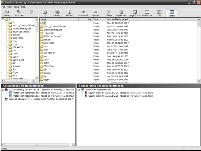Viewport: 201px width, 151px height.
Task: Sort by Last Modified / Joined column
Action: pyautogui.click(x=122, y=19)
